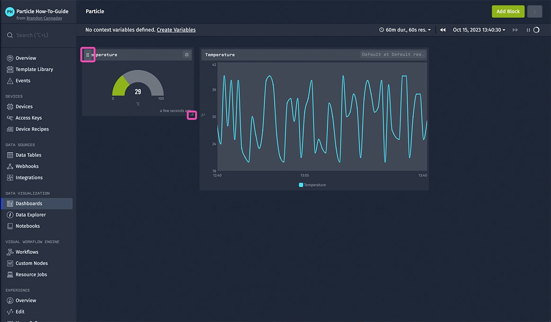Click the refresh progress circle
This screenshot has width=551, height=322.
(536, 30)
